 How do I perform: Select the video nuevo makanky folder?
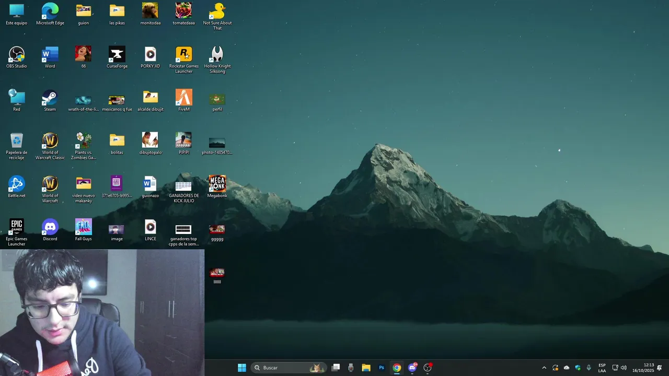[84, 190]
